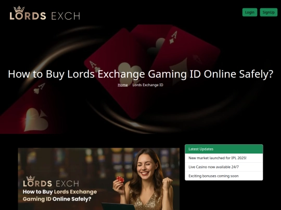281x210 pixels.
Task: Select the Lords Exchange ID breadcrumb
Action: 148,85
